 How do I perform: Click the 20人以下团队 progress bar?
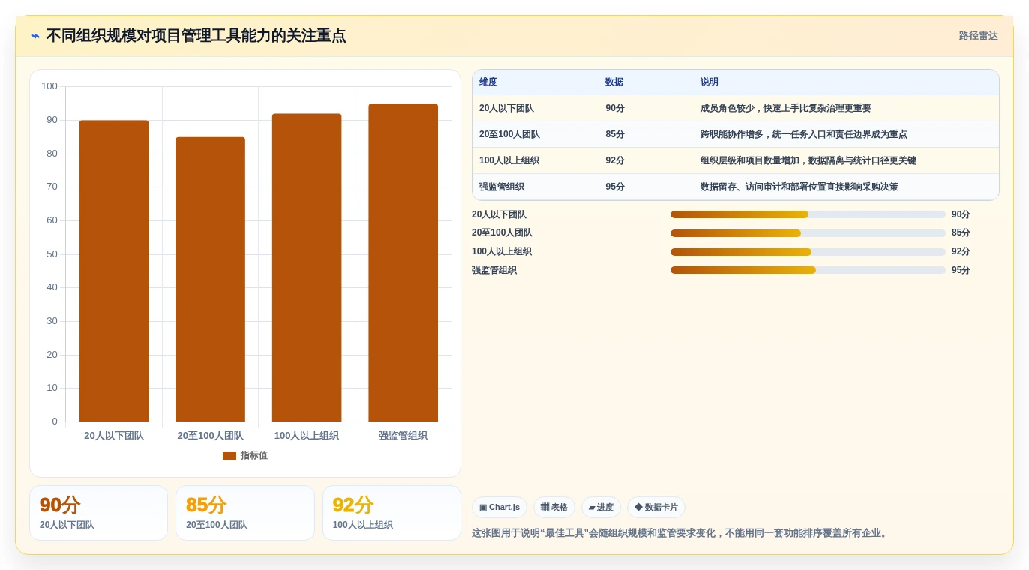click(808, 214)
